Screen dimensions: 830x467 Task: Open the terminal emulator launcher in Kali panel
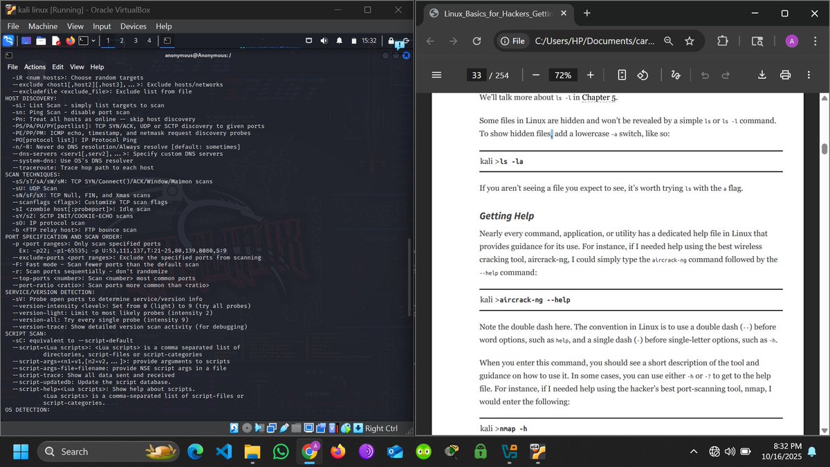[82, 41]
